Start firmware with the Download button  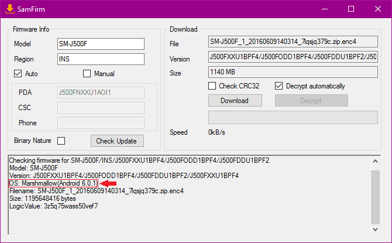coord(235,101)
